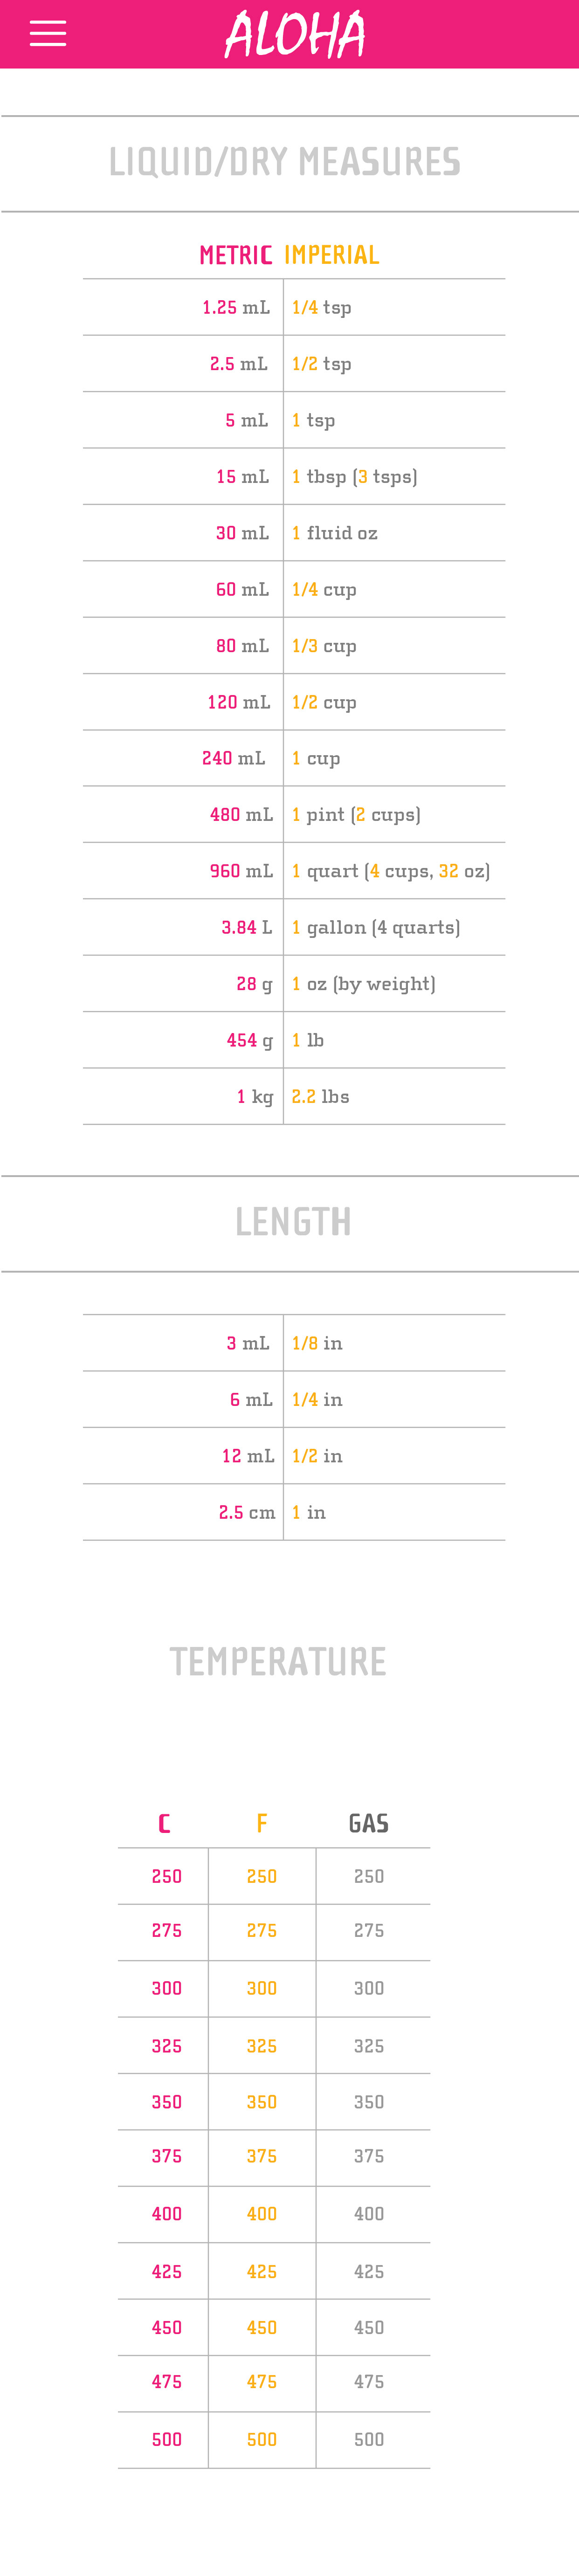579x2576 pixels.
Task: Select the METRIC column heading
Action: click(235, 255)
